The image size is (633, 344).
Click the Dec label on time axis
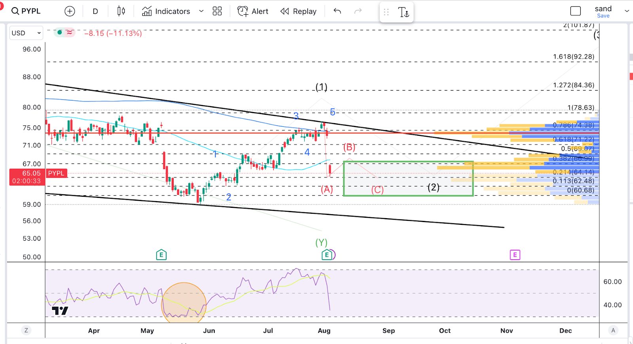(566, 331)
